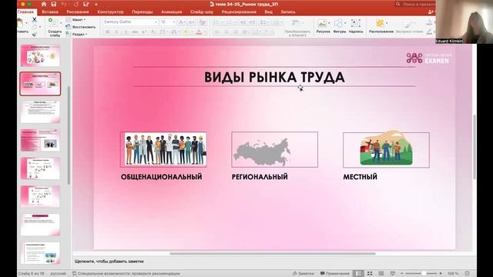This screenshot has width=493, height=277.
Task: Open the Расположение dropdown arrow
Action: pos(387,23)
